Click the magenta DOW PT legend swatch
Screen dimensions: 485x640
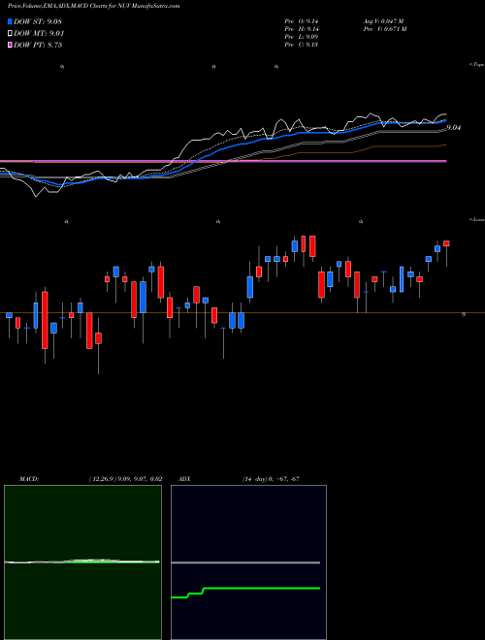tap(11, 45)
